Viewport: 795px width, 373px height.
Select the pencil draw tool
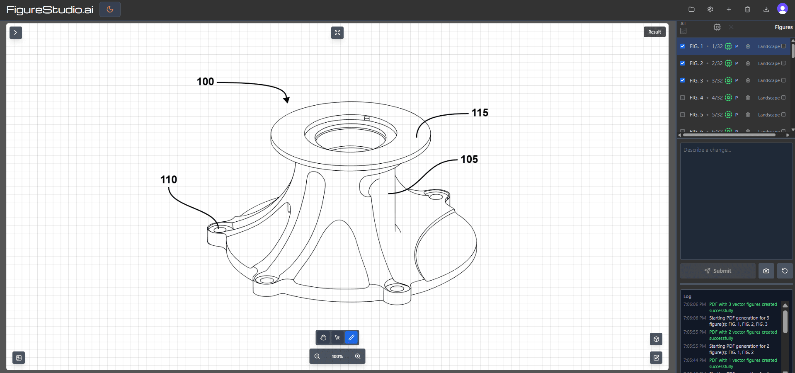(x=351, y=338)
